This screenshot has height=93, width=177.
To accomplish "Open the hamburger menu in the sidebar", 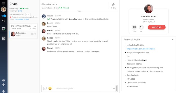I will tap(4, 3).
